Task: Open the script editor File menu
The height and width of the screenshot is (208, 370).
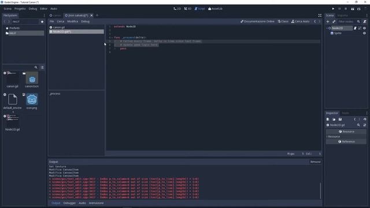Action: coord(51,21)
